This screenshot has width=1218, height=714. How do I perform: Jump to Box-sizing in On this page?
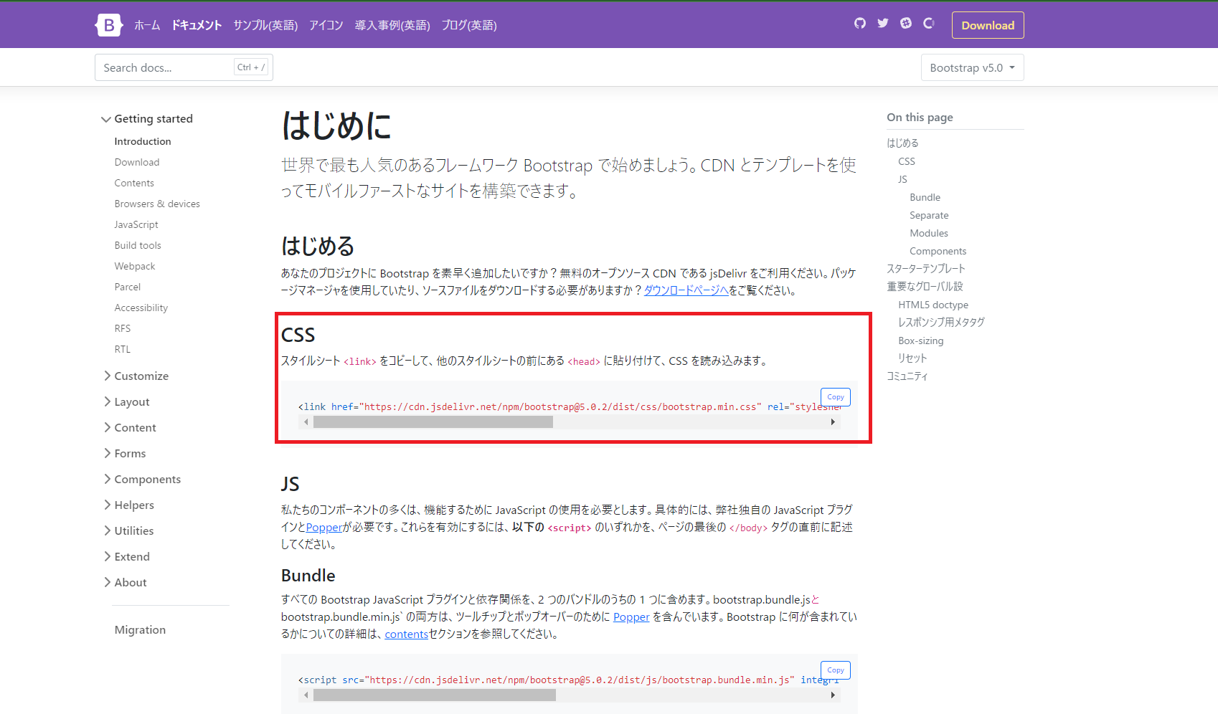920,341
